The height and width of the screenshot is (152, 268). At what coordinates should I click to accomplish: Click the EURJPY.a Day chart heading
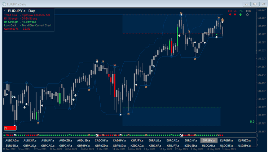[21, 11]
